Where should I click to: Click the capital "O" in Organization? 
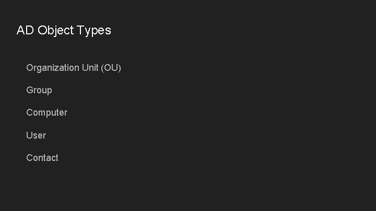click(x=30, y=68)
